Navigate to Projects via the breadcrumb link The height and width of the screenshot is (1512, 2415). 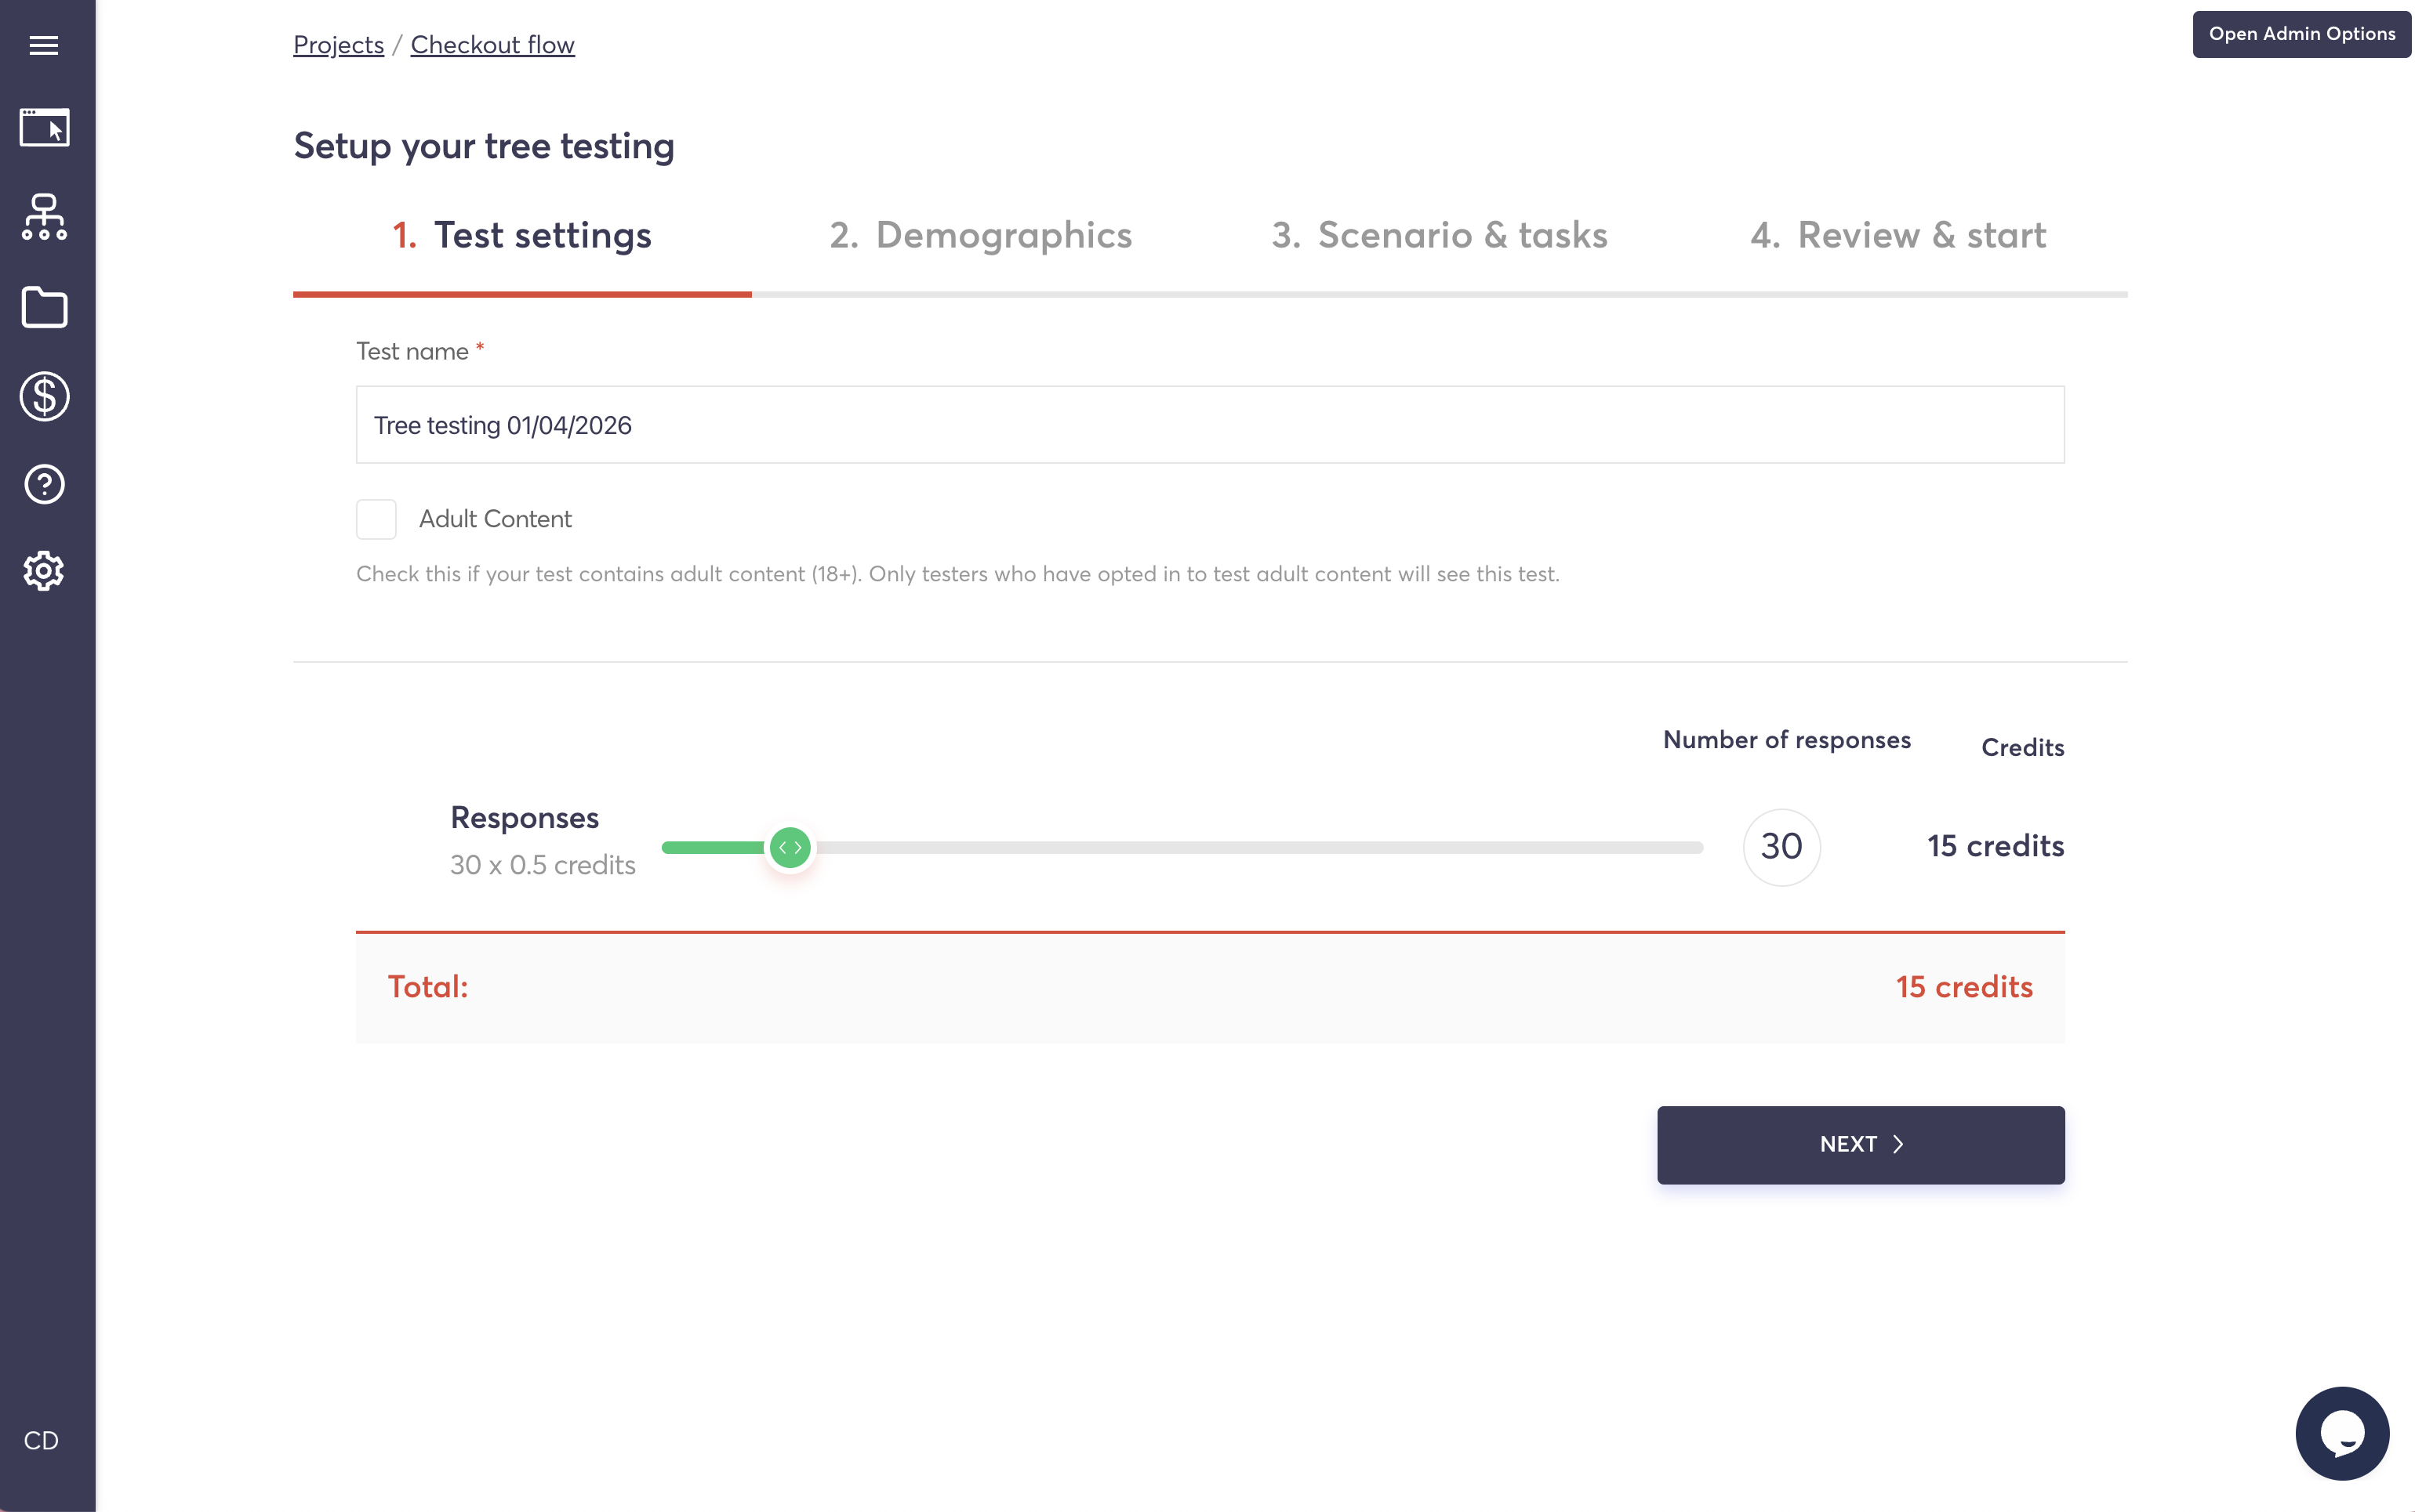tap(337, 44)
